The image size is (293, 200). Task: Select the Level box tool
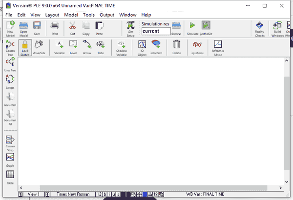pyautogui.click(x=73, y=47)
